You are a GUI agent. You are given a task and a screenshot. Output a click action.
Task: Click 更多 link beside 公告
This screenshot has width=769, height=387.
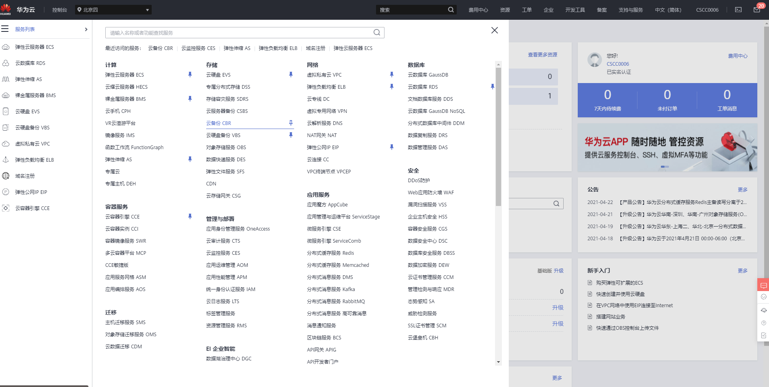coord(743,189)
